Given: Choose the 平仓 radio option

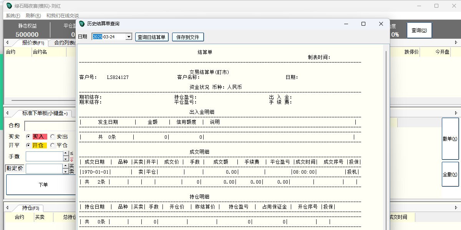Looking at the screenshot, I should tap(53, 145).
